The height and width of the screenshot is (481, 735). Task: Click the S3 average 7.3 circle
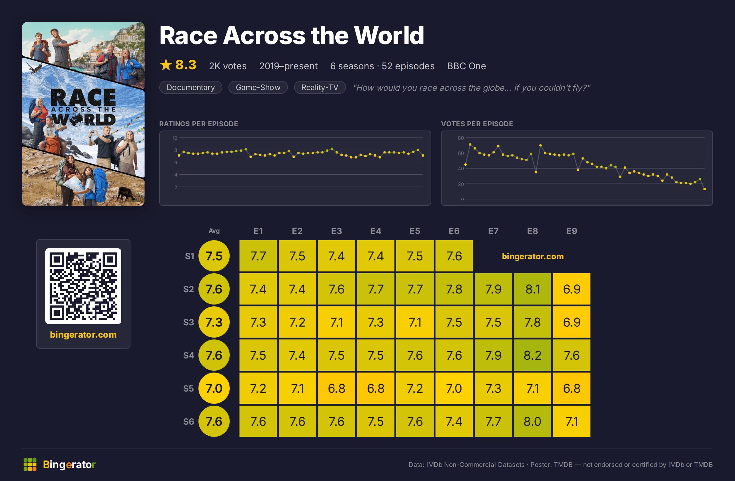click(x=214, y=322)
